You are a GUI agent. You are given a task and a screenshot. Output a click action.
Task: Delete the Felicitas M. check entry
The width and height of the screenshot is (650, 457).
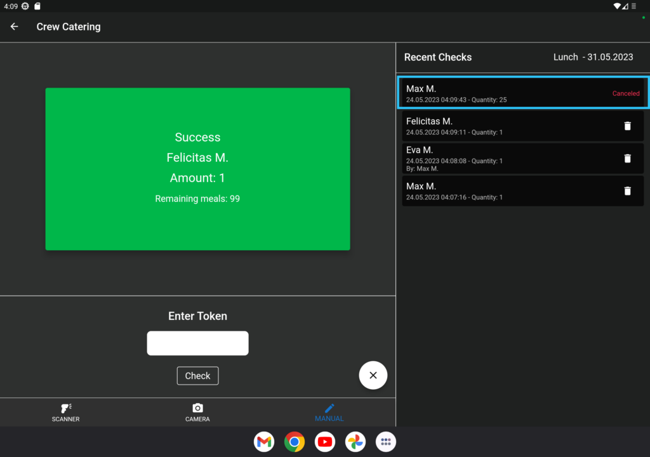(x=627, y=126)
